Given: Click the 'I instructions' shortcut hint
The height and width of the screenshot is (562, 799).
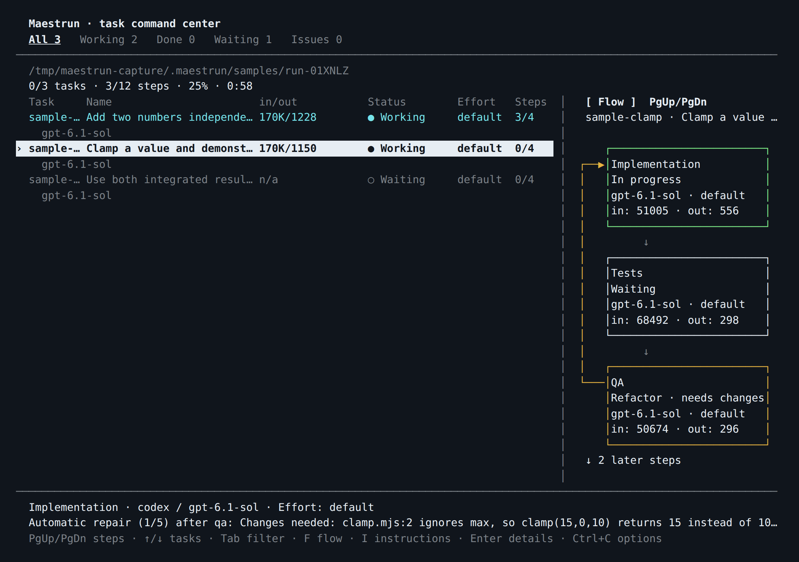Looking at the screenshot, I should coord(406,539).
